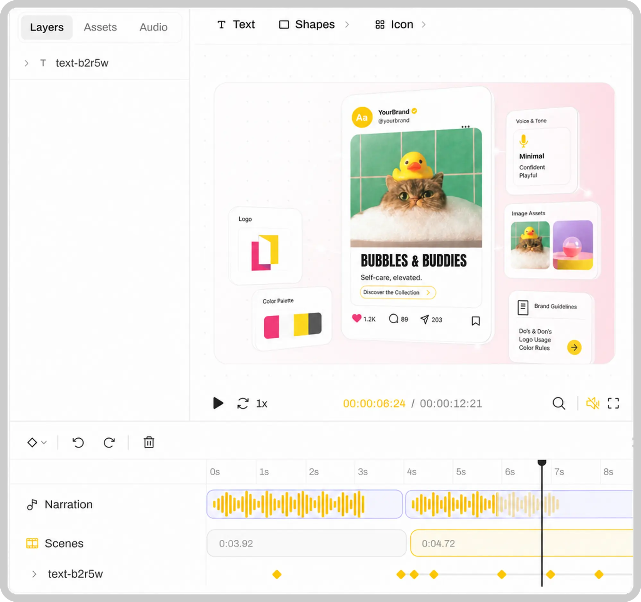Click the bookmark icon in preview
641x602 pixels.
point(475,321)
